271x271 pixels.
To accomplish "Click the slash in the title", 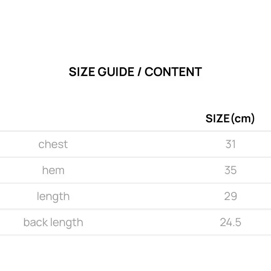I will point(139,72).
